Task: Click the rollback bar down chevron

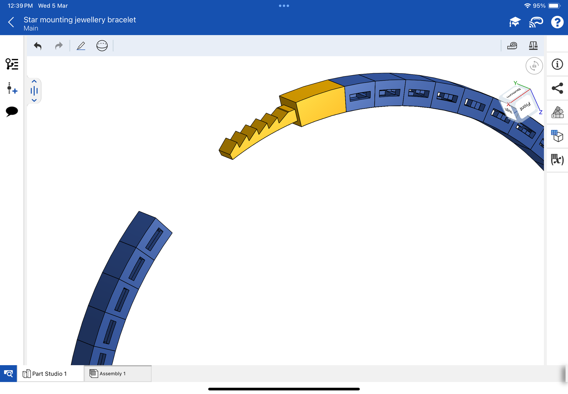Action: coord(34,100)
